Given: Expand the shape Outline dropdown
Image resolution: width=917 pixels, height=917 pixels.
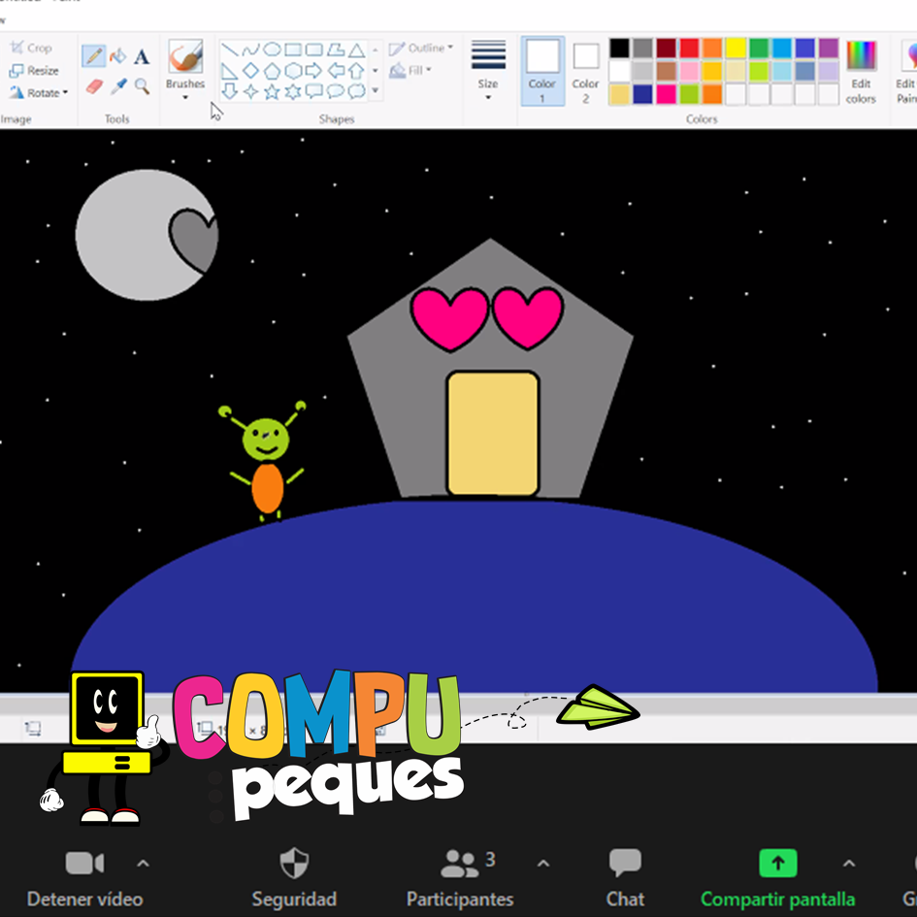Looking at the screenshot, I should tap(422, 48).
